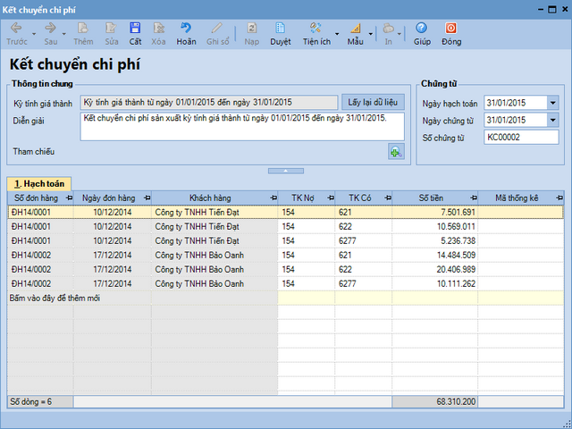Click TK Có 621 in first row
The height and width of the screenshot is (429, 572).
(364, 212)
